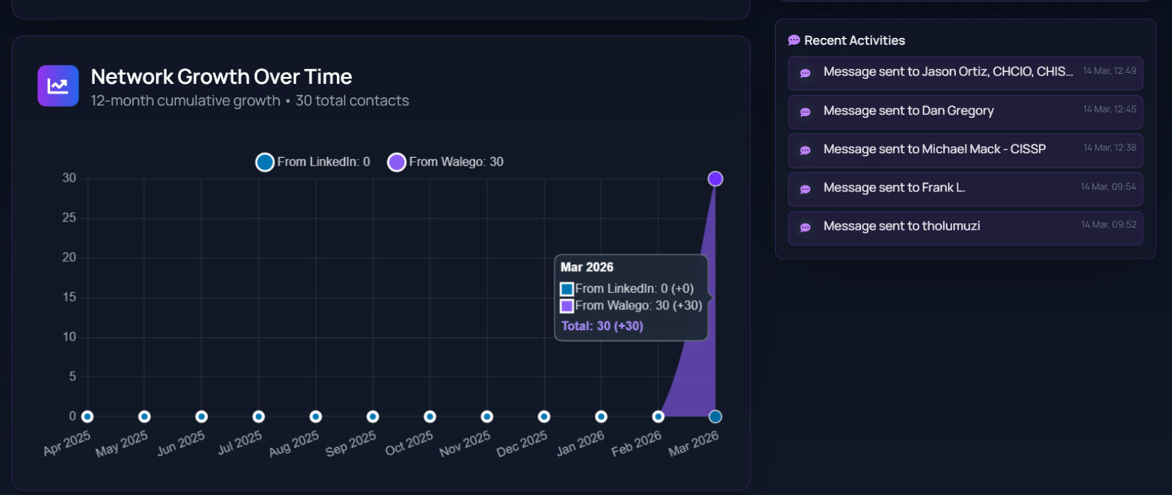Click the Network Growth Over Time heading
This screenshot has width=1172, height=495.
click(221, 76)
